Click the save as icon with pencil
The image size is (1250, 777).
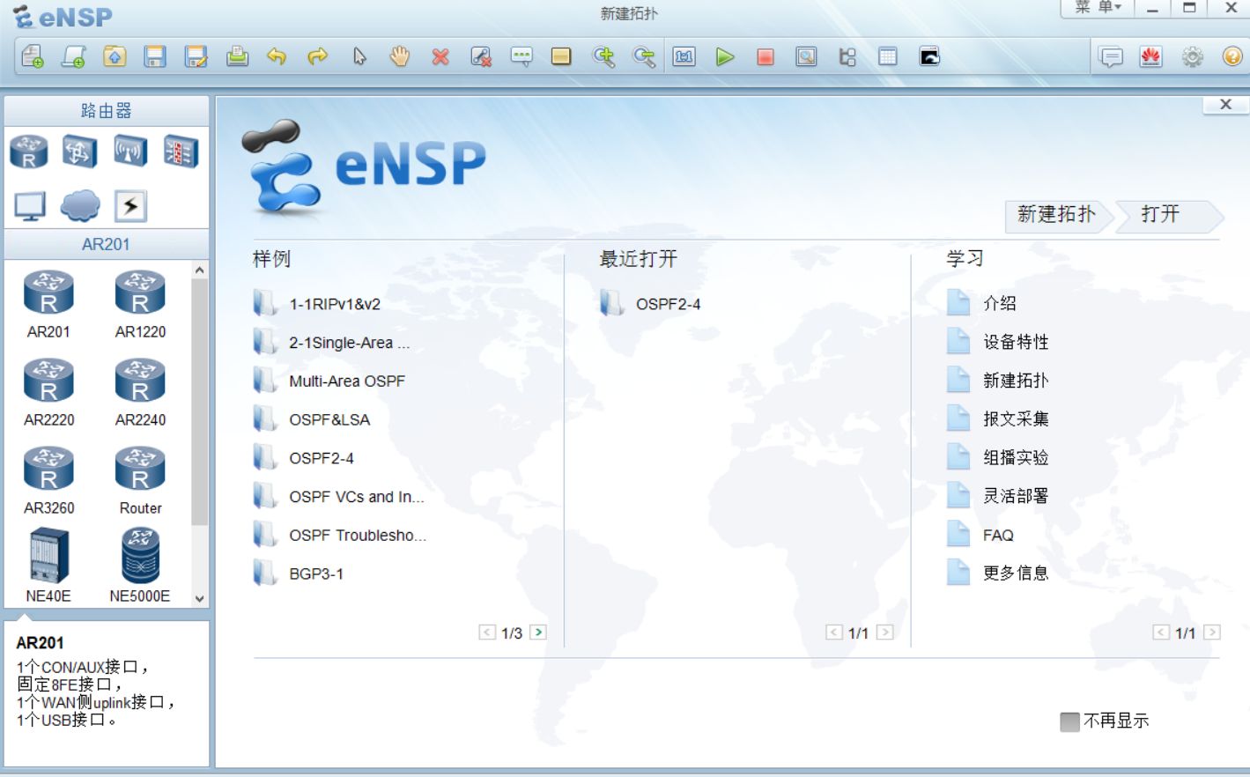pos(196,57)
